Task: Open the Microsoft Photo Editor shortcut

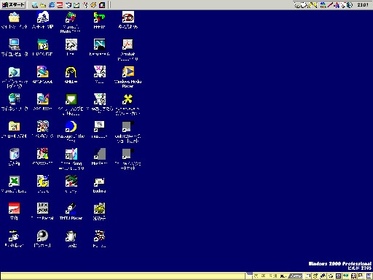Action: pos(71,17)
